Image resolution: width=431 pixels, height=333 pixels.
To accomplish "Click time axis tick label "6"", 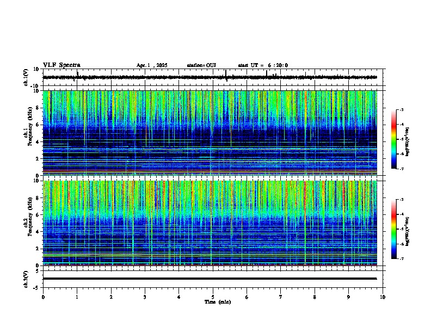I will (247, 297).
